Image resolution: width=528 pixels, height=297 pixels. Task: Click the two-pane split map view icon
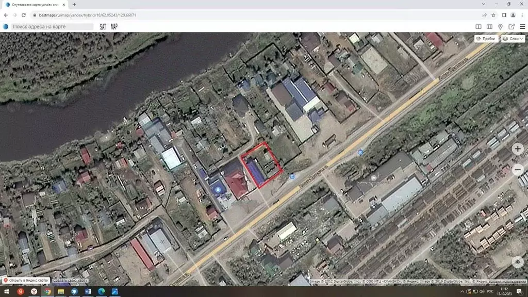pyautogui.click(x=478, y=27)
